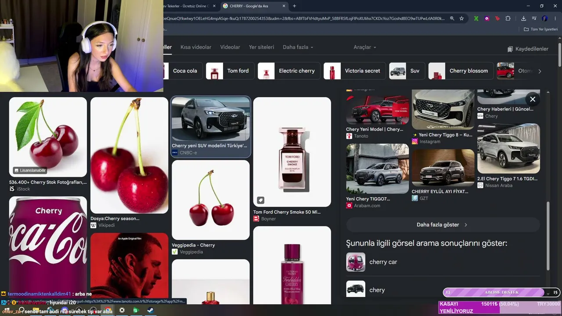Image resolution: width=562 pixels, height=316 pixels.
Task: Open the Chrome profile avatar
Action: pyautogui.click(x=545, y=18)
